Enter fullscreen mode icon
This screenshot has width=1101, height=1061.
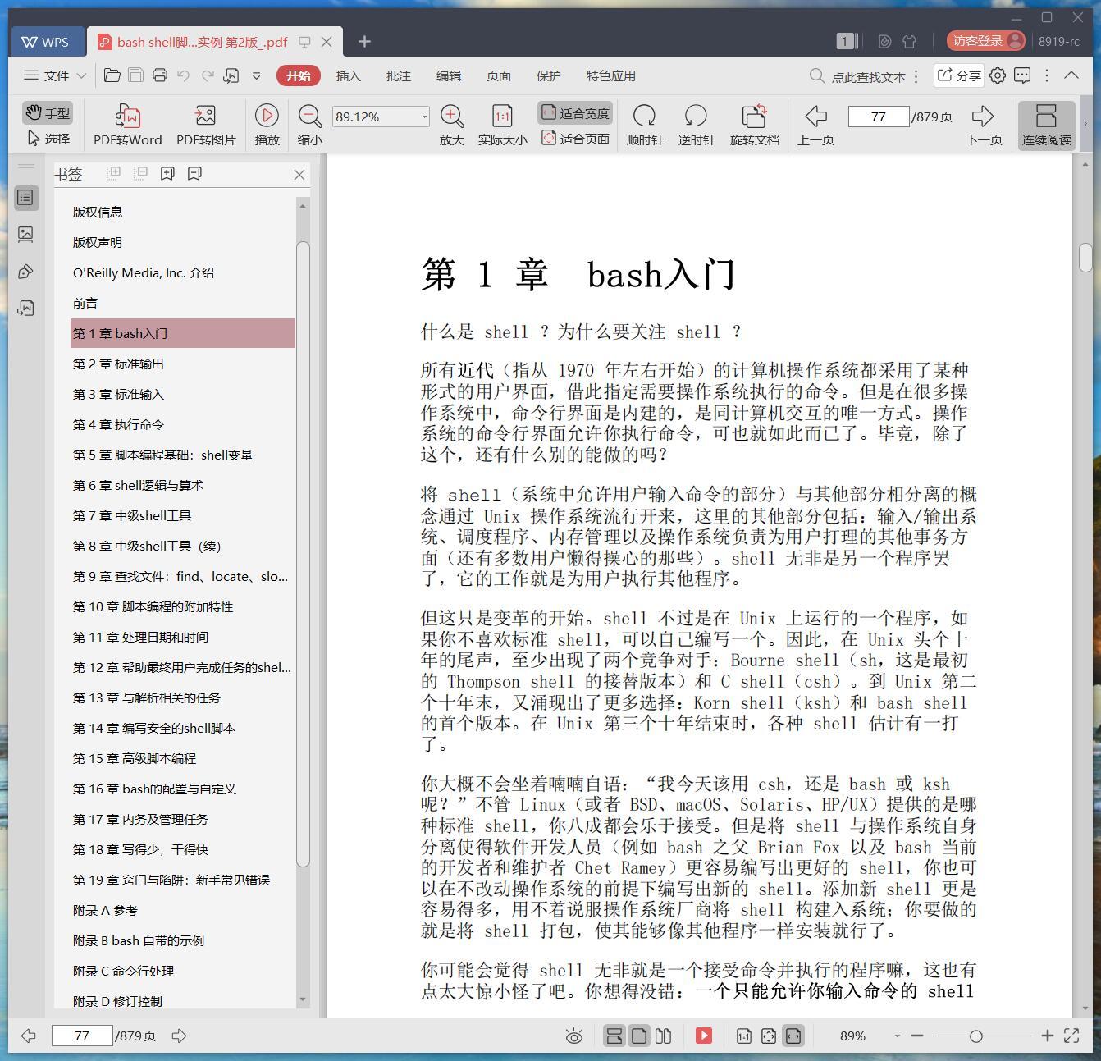point(1071,1036)
